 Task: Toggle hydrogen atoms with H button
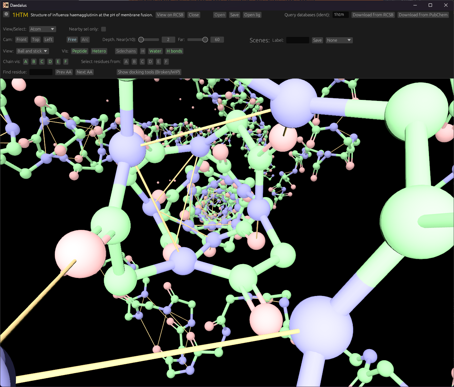143,51
